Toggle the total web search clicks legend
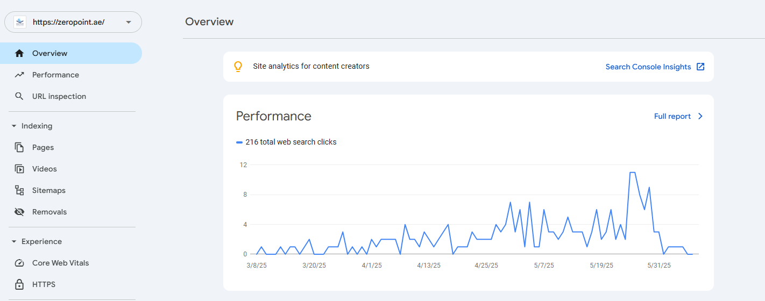Viewport: 765px width, 301px height. 286,142
